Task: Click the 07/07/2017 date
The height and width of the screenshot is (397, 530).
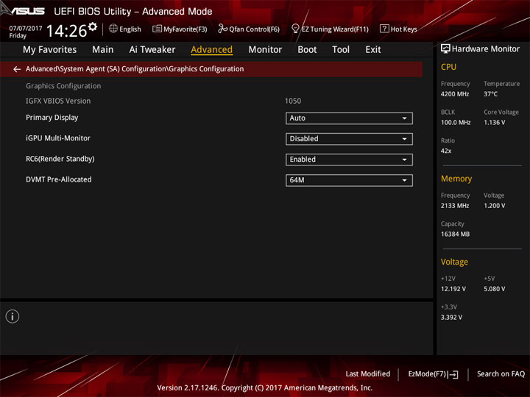Action: pos(26,29)
